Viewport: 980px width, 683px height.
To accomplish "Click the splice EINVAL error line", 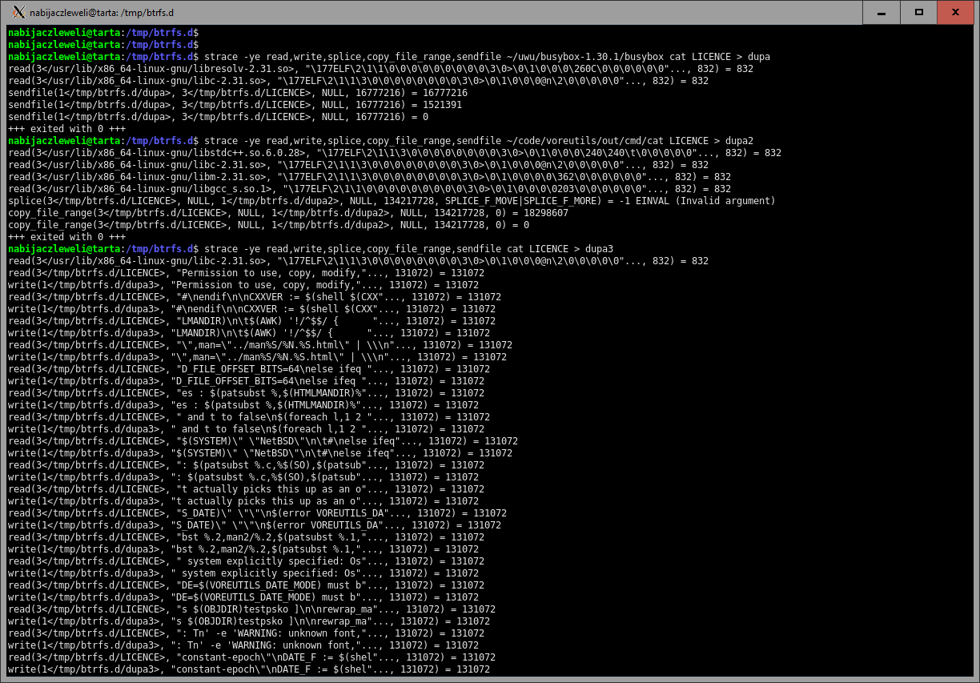I will tap(392, 201).
